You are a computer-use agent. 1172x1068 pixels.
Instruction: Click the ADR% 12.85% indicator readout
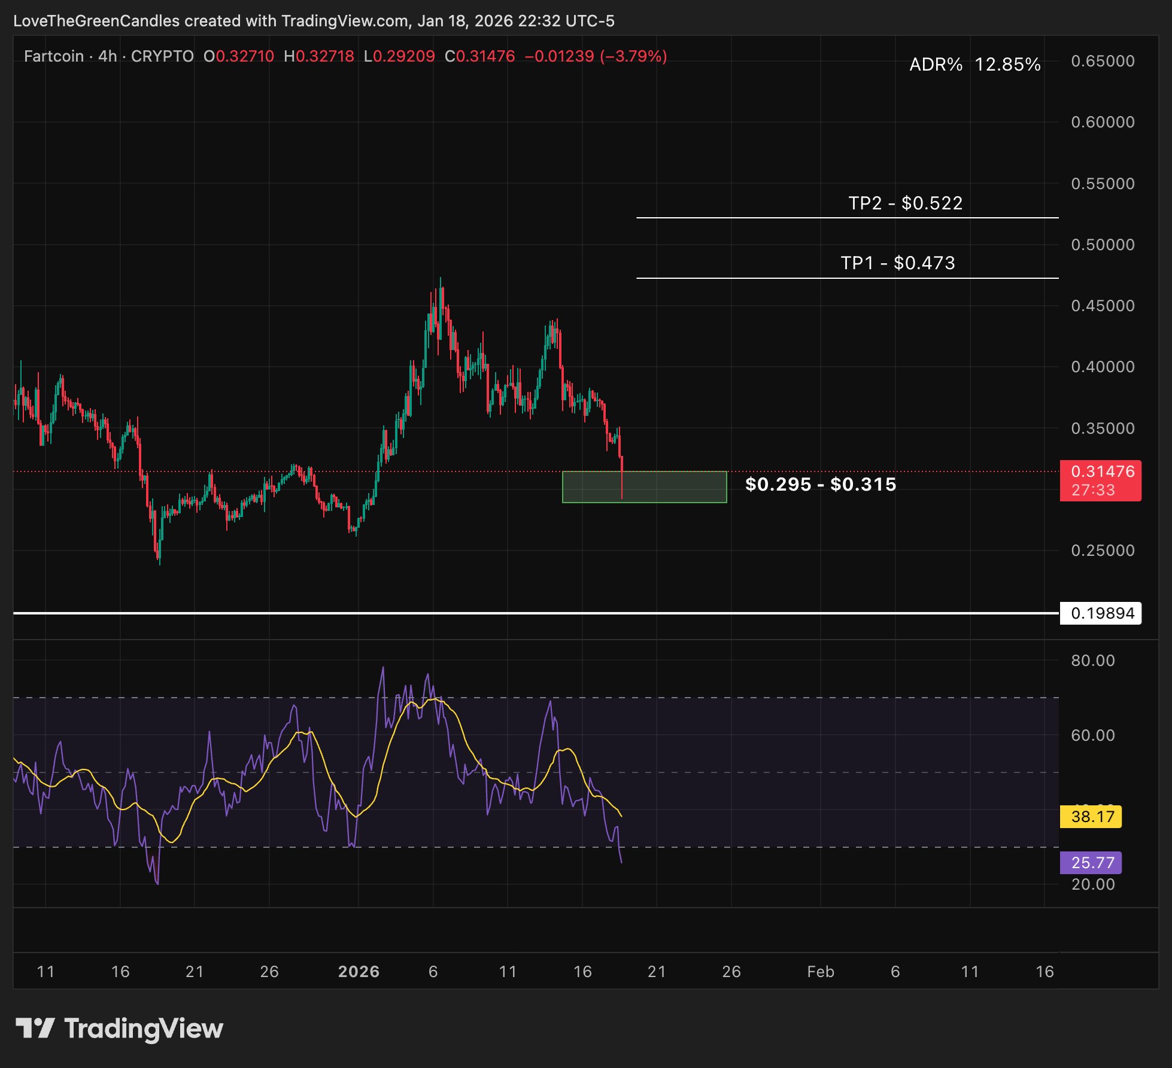(974, 65)
